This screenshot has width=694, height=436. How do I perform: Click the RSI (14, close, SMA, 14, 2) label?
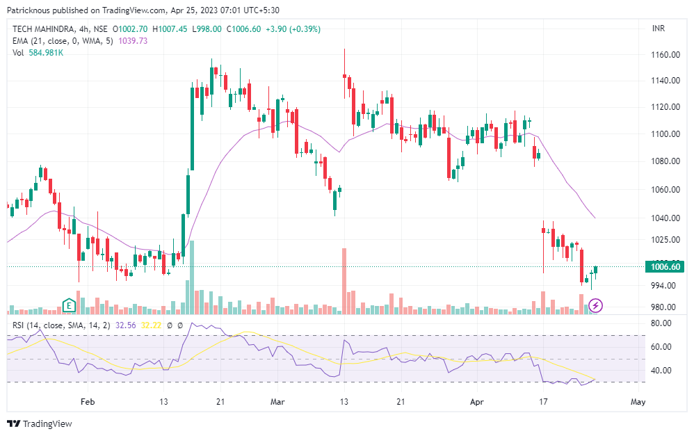coord(61,325)
